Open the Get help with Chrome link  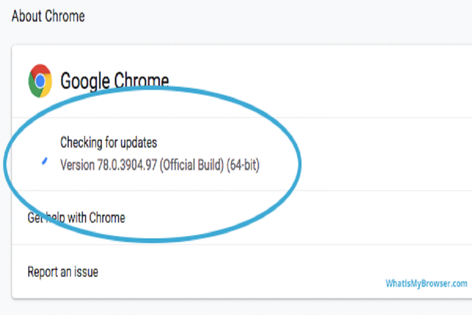point(76,217)
